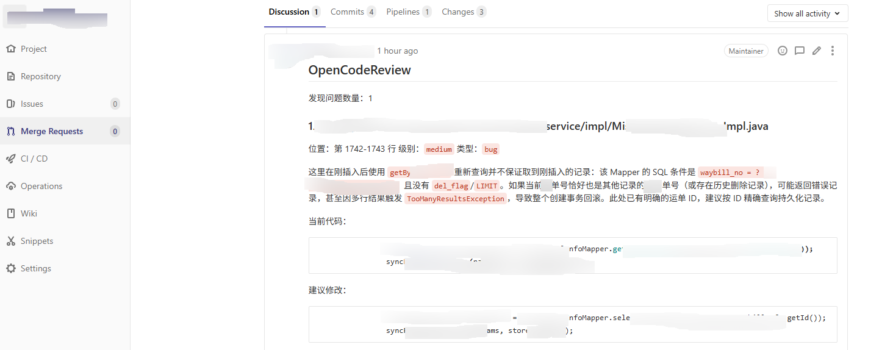The height and width of the screenshot is (350, 882).
Task: Click the 'TooManyResultsException' inline code
Action: (455, 199)
